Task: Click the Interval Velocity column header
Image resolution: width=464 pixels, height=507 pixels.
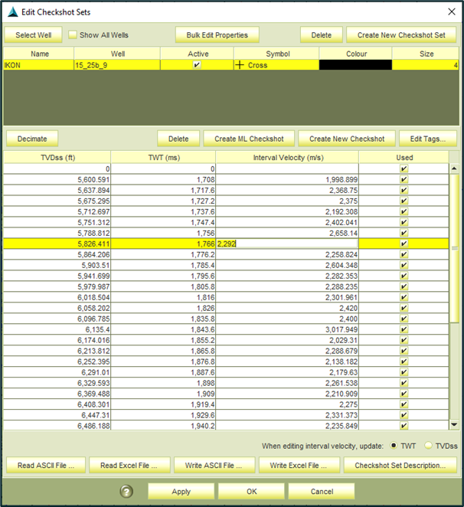Action: (x=287, y=158)
